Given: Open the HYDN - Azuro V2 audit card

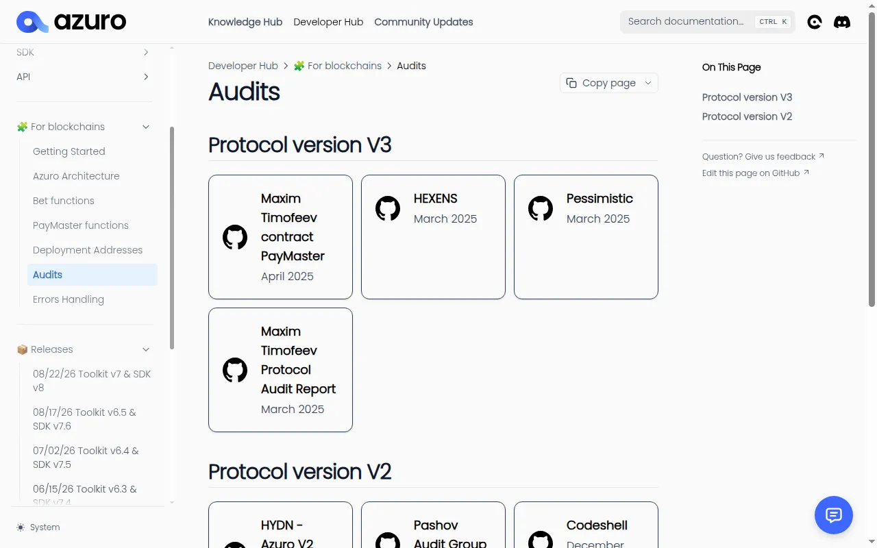Looking at the screenshot, I should 280,525.
